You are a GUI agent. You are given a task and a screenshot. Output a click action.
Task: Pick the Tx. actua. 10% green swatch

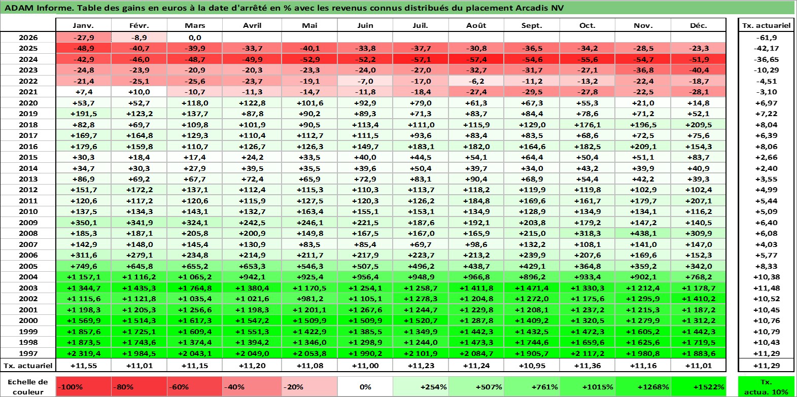767,386
